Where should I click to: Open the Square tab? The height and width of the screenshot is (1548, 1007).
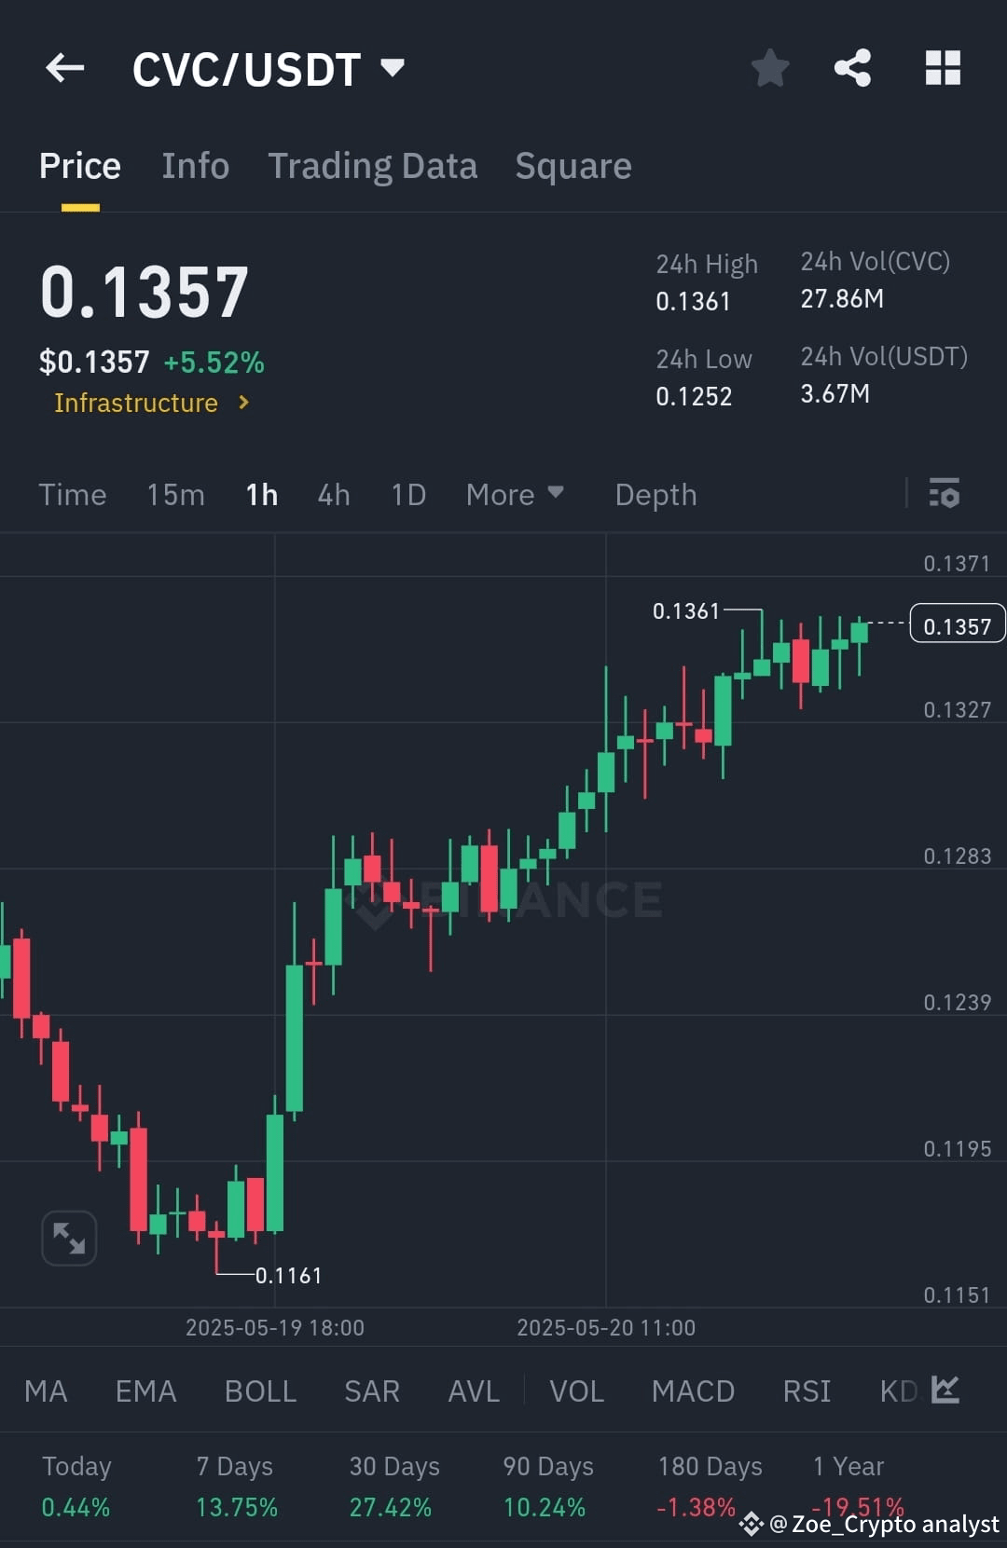point(572,165)
